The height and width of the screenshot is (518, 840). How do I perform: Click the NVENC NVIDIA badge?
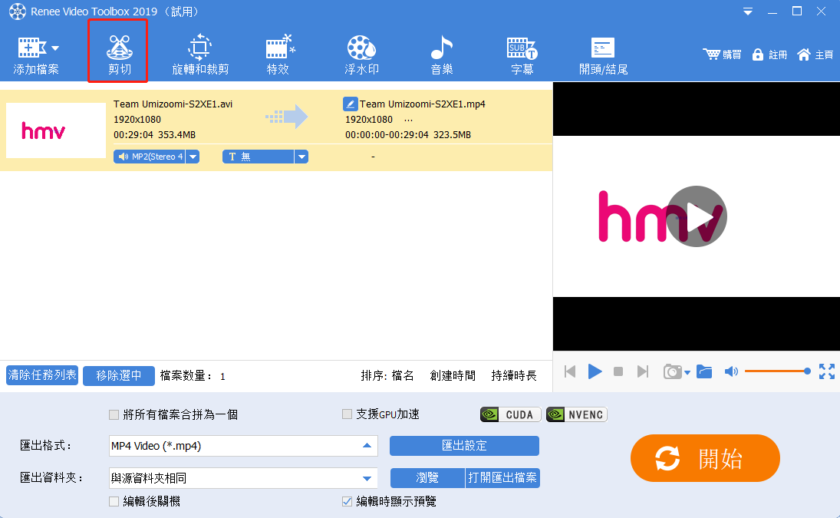576,414
